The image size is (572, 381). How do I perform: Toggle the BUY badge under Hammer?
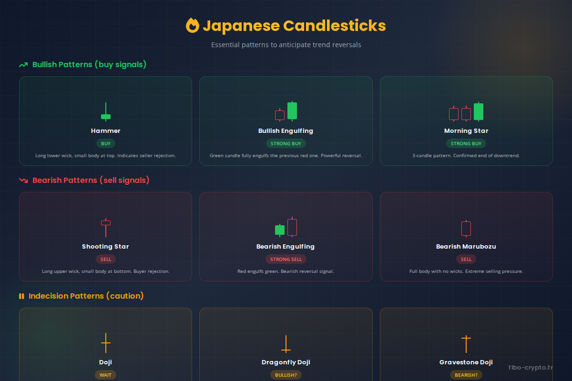point(105,143)
